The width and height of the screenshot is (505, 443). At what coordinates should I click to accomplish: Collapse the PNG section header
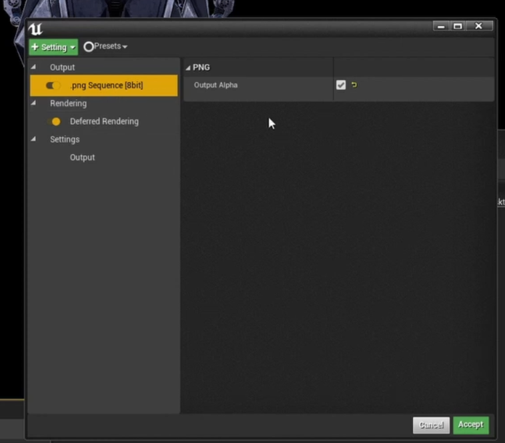188,67
